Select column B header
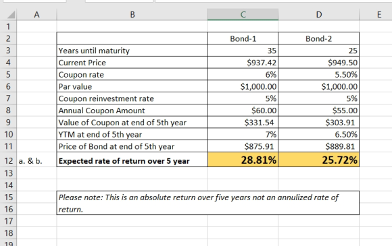Viewport: 392px width, 246px height. click(132, 14)
